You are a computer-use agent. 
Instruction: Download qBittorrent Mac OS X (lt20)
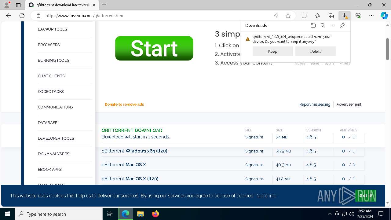point(130,179)
